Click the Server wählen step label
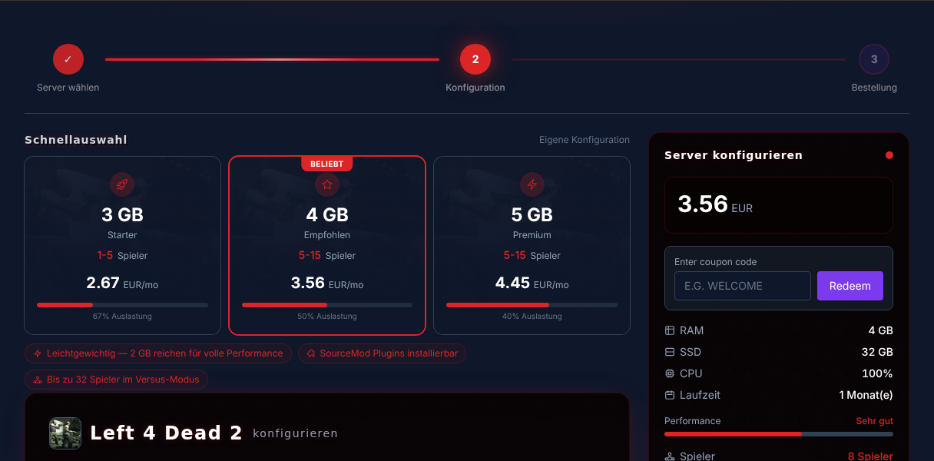The width and height of the screenshot is (934, 461). [x=68, y=88]
